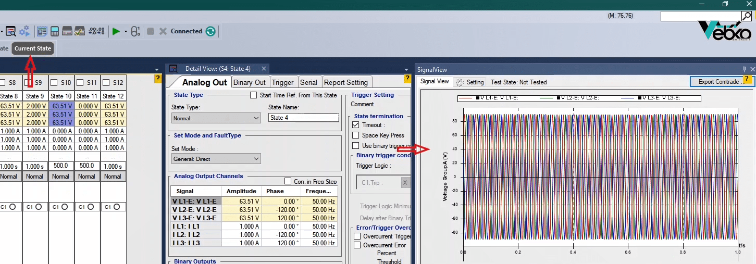Click the Export Comtrade button
The image size is (756, 264).
718,82
